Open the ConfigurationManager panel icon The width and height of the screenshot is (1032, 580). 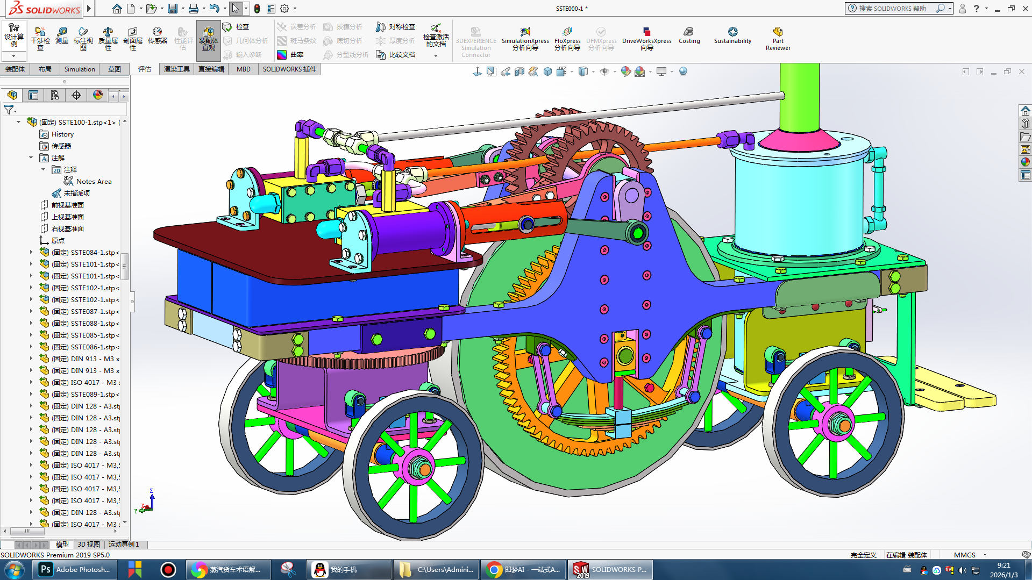click(x=55, y=95)
